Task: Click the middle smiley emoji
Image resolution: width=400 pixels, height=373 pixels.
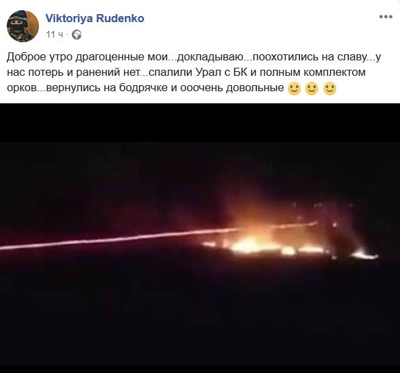Action: [311, 89]
